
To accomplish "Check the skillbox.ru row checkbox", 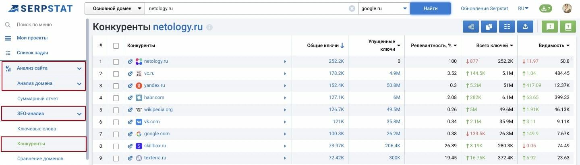I will click(x=116, y=146).
